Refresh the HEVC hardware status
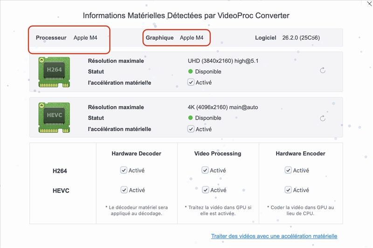Viewport: 373px width, 248px height. coord(323,118)
